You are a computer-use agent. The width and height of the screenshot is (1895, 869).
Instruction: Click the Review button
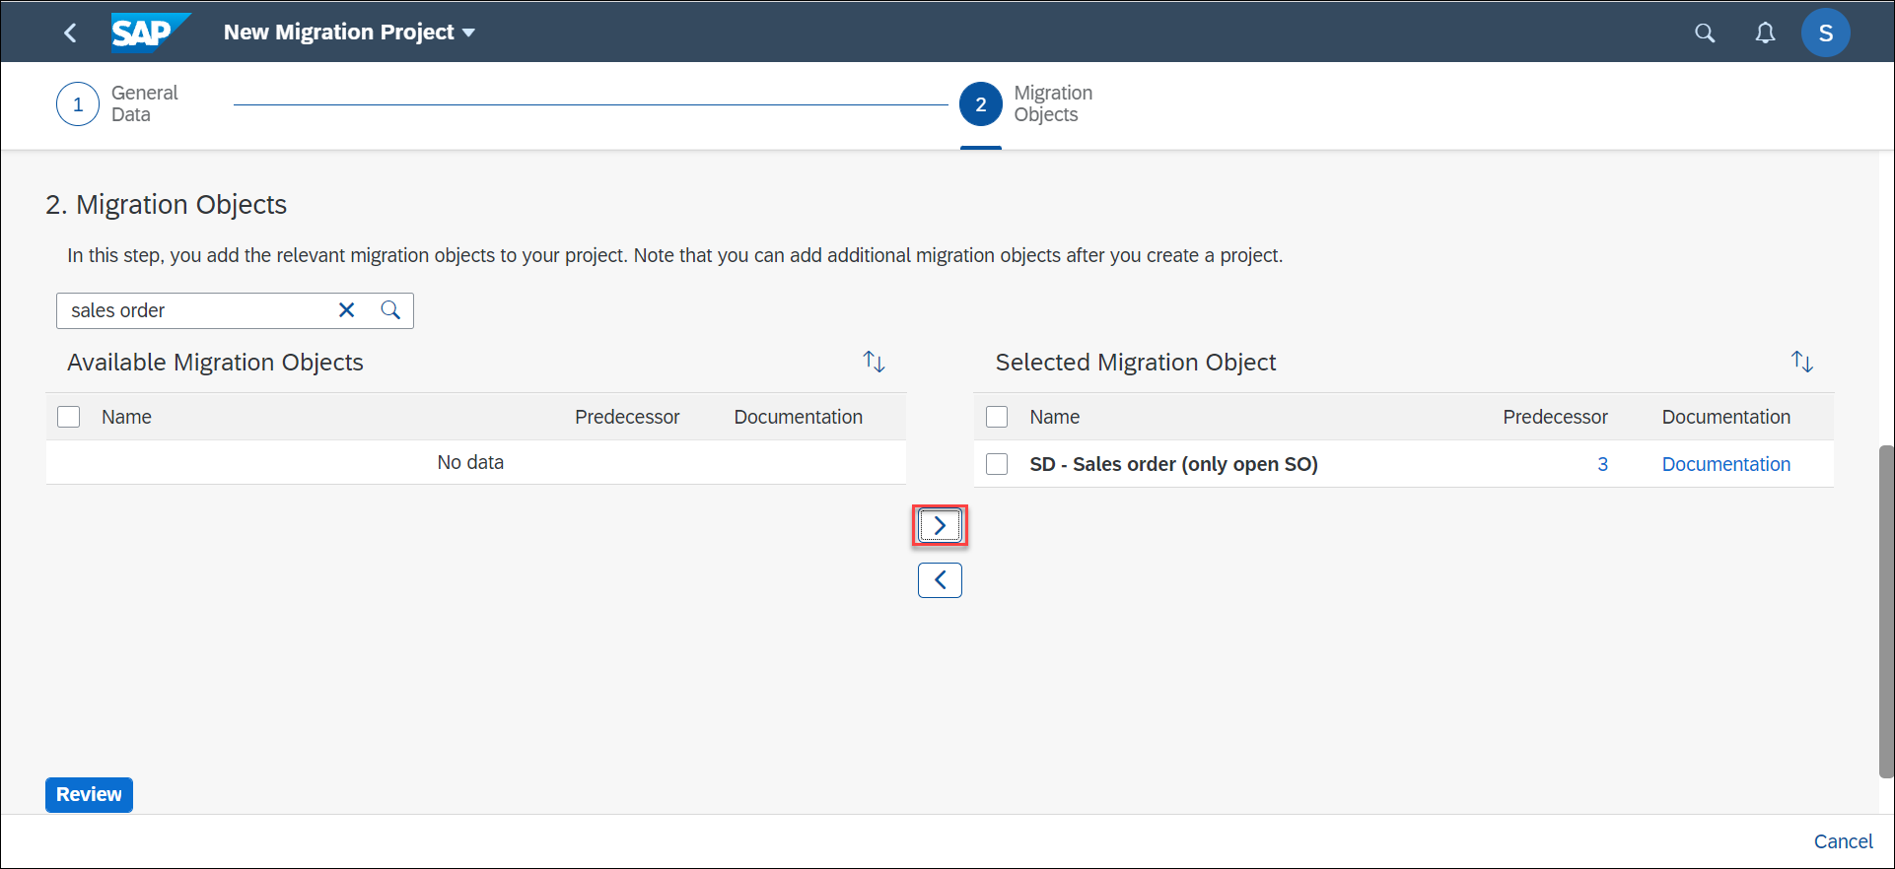[89, 795]
